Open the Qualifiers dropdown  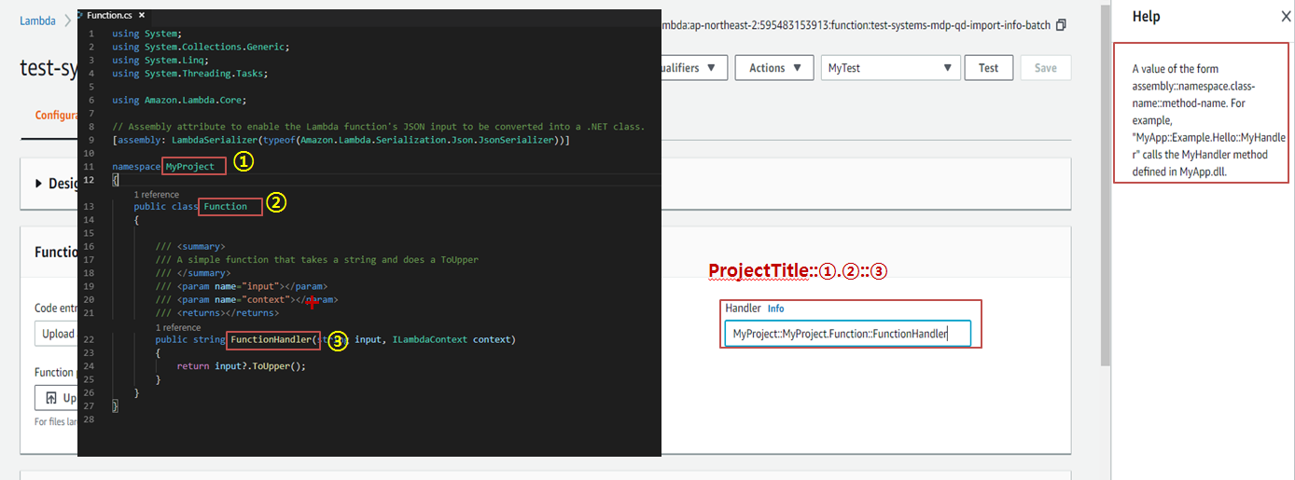[694, 68]
